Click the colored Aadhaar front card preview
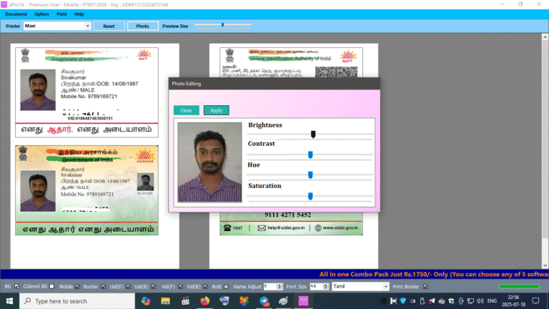549x309 pixels. (86, 190)
